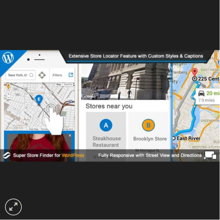Close the woman photo popup

[70, 135]
